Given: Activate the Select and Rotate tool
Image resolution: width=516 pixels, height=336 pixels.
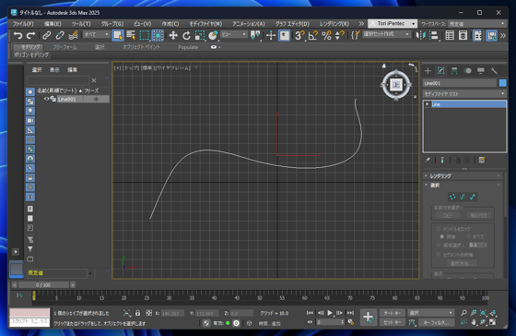Looking at the screenshot, I should point(186,35).
